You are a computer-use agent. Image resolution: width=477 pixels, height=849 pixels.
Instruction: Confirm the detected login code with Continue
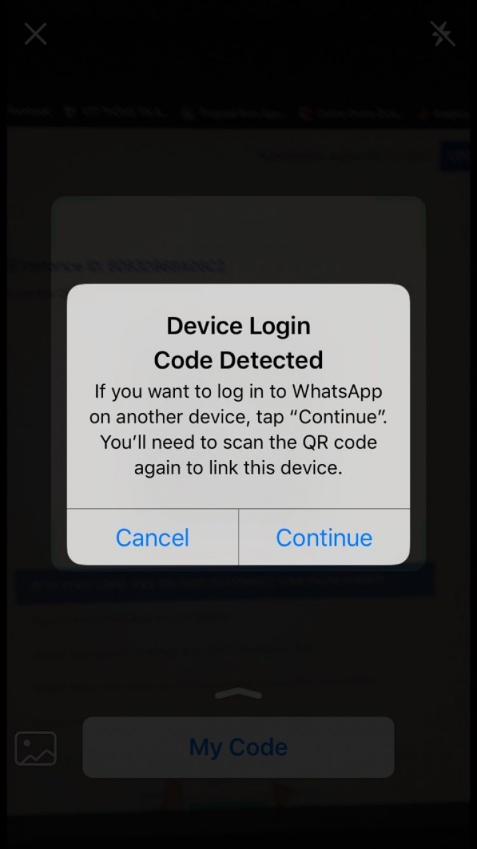click(x=324, y=538)
